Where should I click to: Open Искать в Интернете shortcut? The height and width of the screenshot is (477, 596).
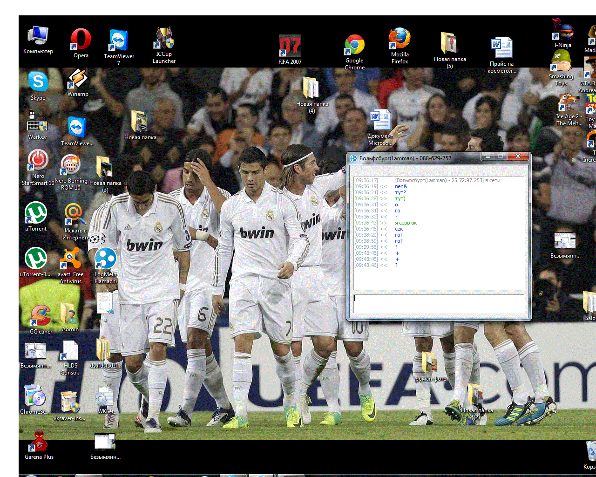pyautogui.click(x=75, y=222)
